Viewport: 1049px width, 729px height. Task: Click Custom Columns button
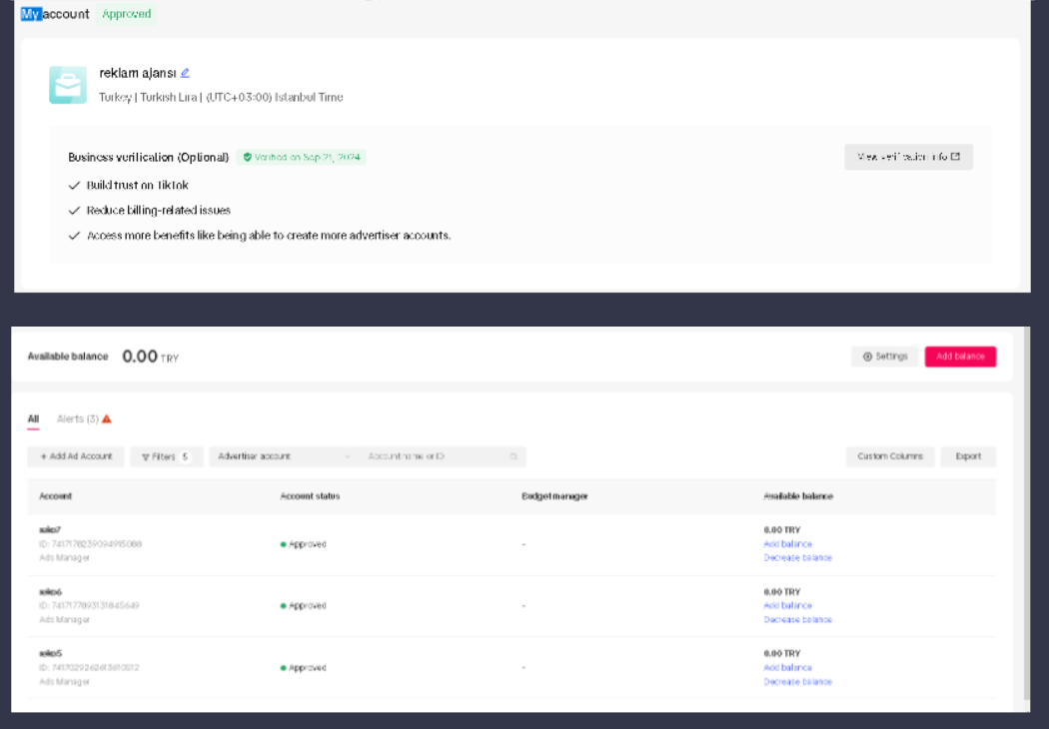click(x=890, y=456)
